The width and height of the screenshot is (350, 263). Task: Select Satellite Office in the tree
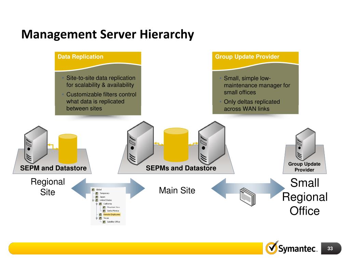[111, 222]
